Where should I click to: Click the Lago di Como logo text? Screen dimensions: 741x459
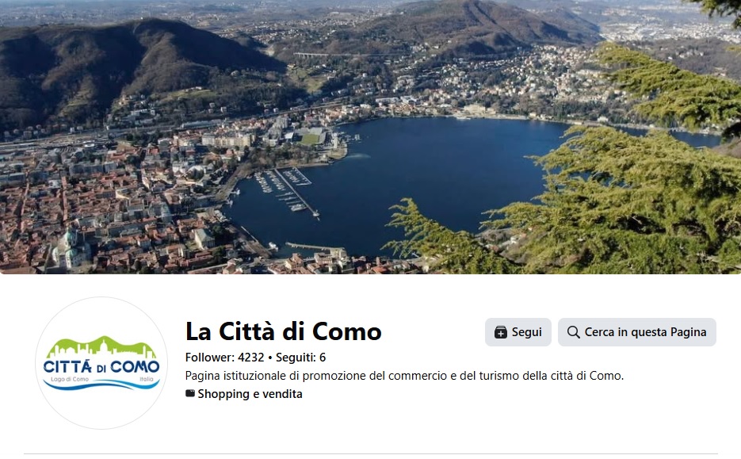(x=70, y=379)
